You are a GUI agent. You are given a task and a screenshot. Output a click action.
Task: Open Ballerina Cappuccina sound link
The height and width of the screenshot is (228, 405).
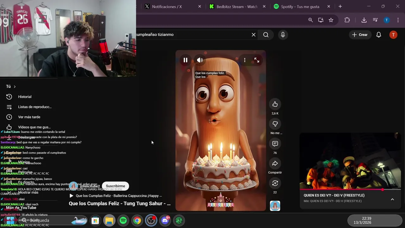click(x=116, y=196)
